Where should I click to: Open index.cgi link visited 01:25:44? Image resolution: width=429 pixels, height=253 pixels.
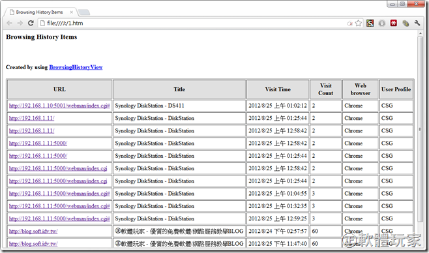point(58,181)
